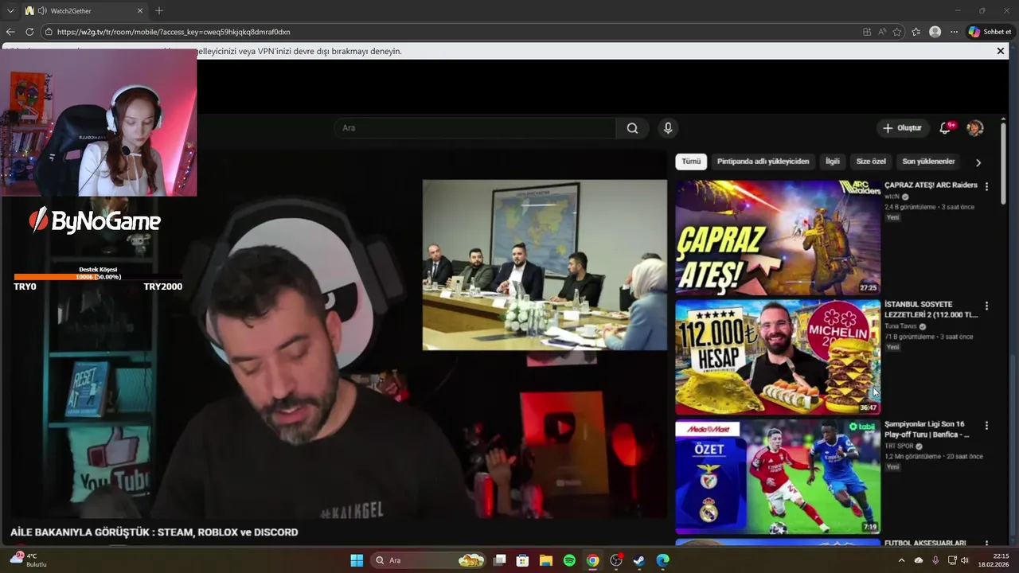
Task: Open Microsoft Store from taskbar
Action: (523, 560)
